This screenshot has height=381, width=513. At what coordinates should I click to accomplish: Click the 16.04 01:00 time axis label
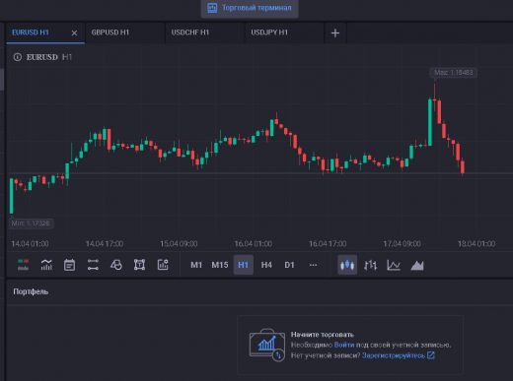(253, 244)
